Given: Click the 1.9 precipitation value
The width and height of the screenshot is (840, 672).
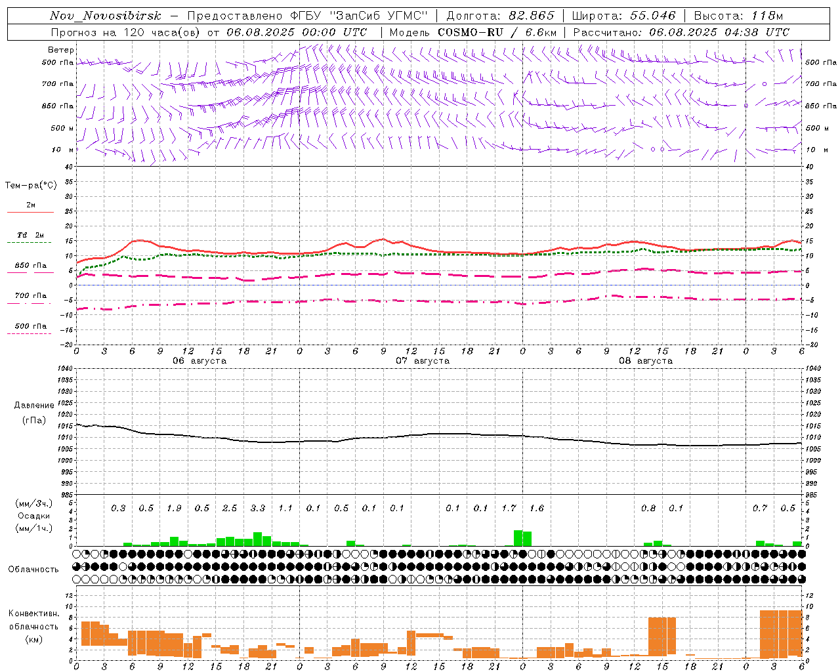Looking at the screenshot, I should pos(174,508).
